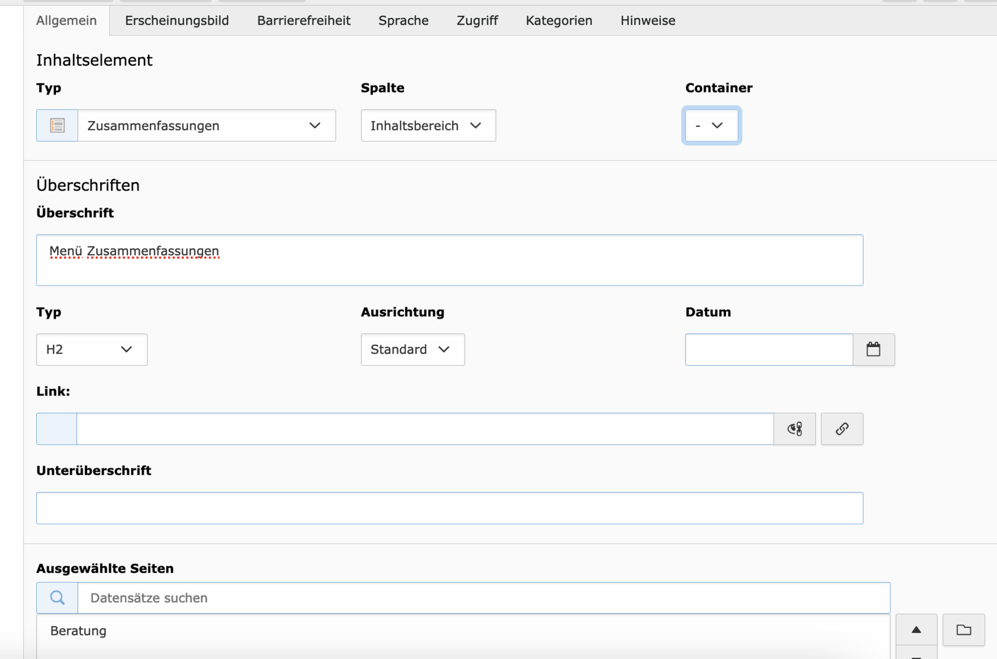Focus the Überschrift text field
Image resolution: width=997 pixels, height=659 pixels.
pyautogui.click(x=450, y=260)
